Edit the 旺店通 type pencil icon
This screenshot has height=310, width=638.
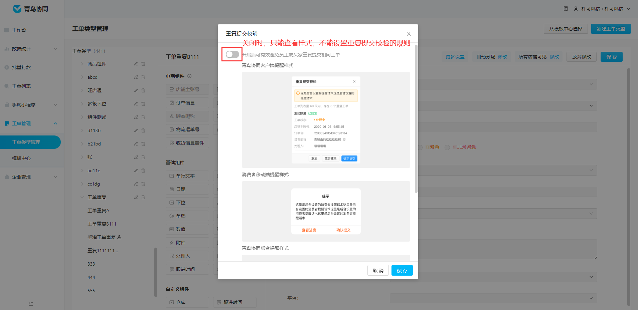click(x=136, y=90)
